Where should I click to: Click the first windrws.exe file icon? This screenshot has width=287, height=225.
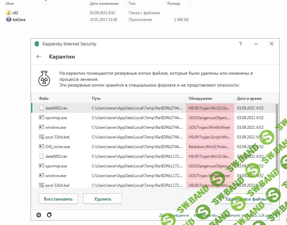41,127
